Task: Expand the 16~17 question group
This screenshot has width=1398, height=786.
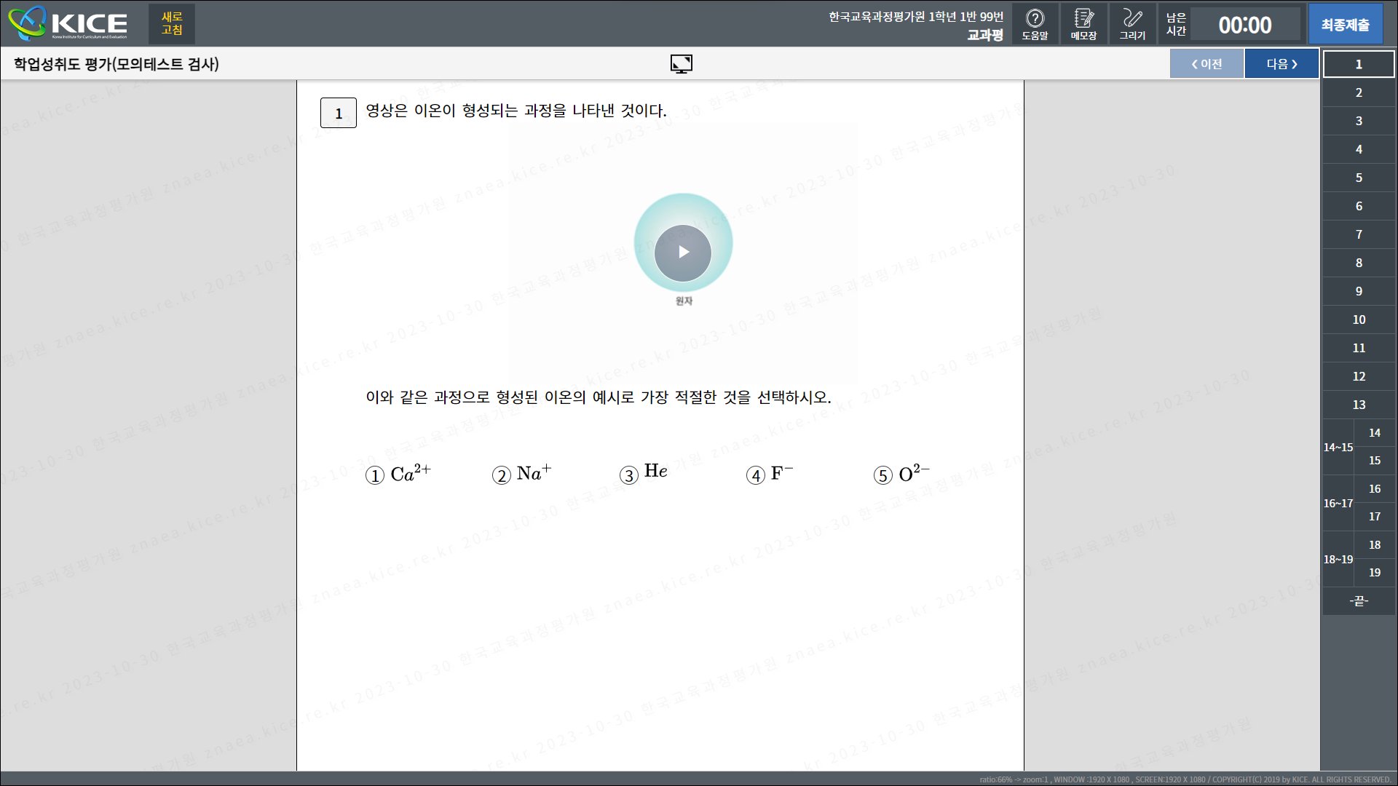Action: click(1338, 503)
